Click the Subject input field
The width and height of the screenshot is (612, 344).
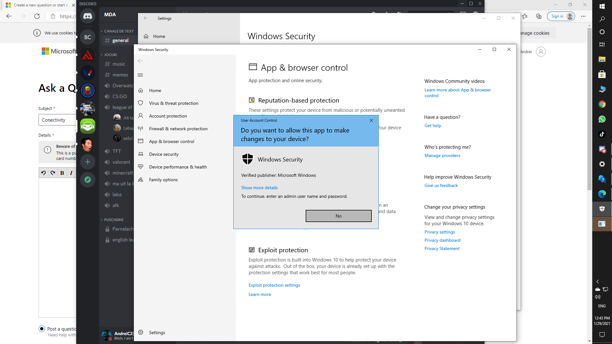tap(57, 120)
